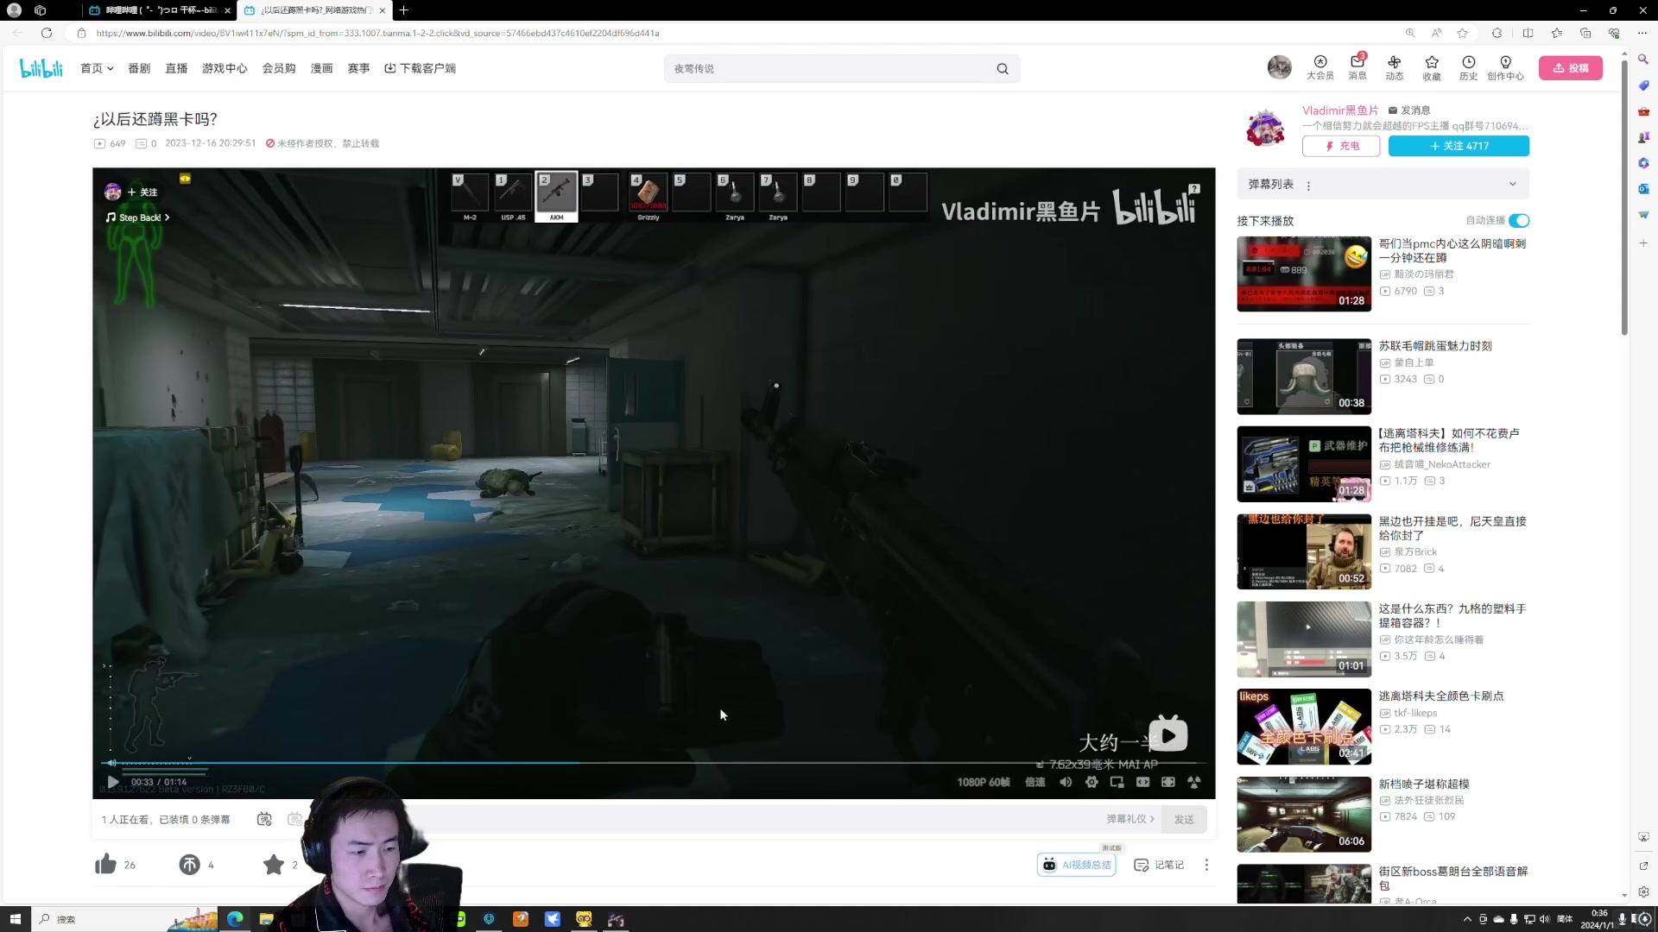The width and height of the screenshot is (1658, 932).
Task: Click the 充电 charge button
Action: pos(1341,147)
